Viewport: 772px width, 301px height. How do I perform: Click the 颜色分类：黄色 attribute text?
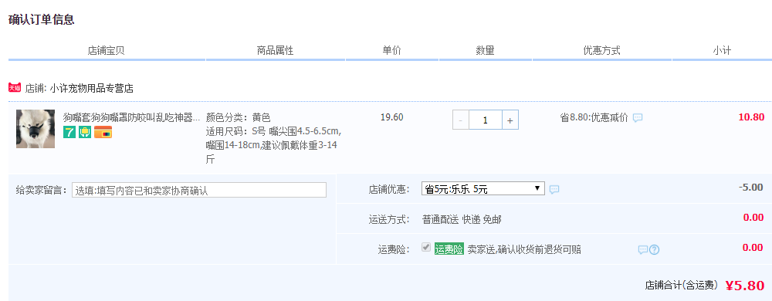[239, 117]
